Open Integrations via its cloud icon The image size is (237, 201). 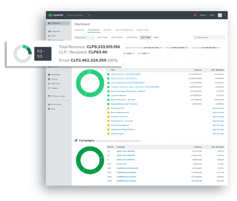pyautogui.click(x=49, y=74)
